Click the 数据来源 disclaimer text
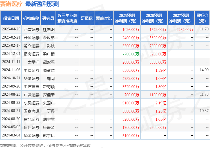The width and height of the screenshot is (210, 148). coord(45,145)
